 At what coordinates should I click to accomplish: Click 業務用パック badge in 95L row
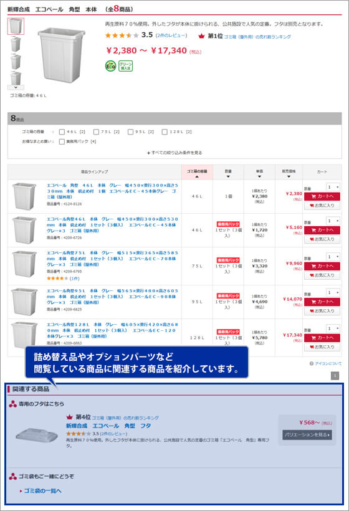pos(228,295)
